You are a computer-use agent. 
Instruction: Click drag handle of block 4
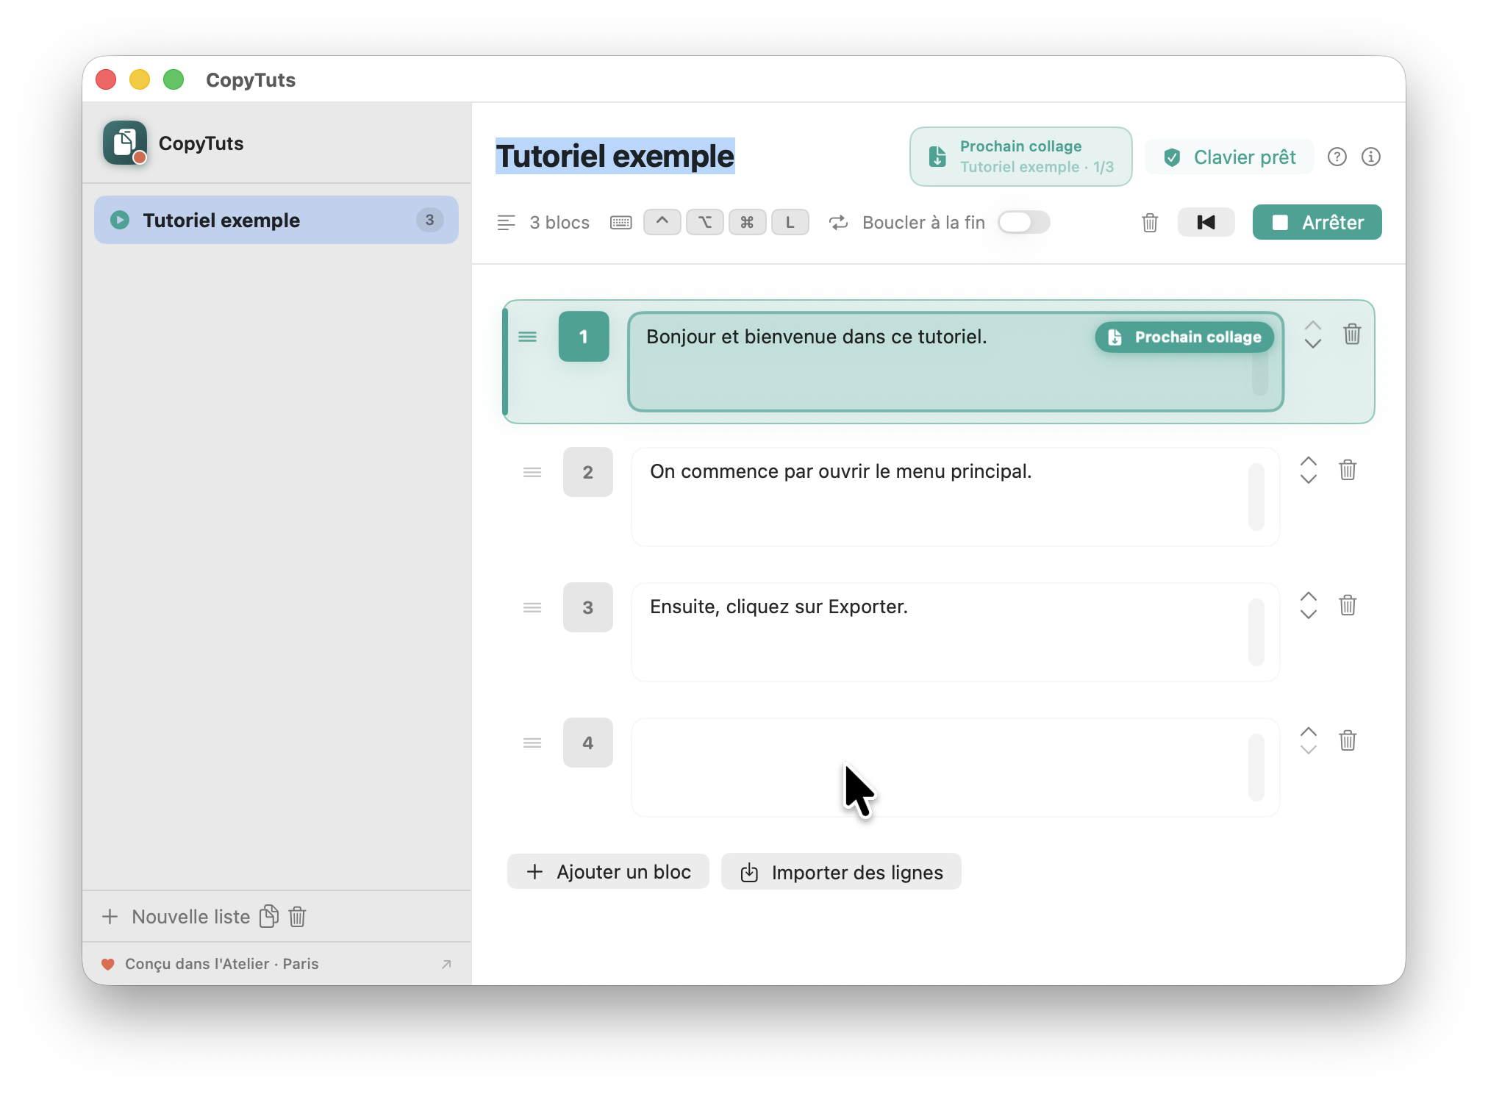[532, 743]
